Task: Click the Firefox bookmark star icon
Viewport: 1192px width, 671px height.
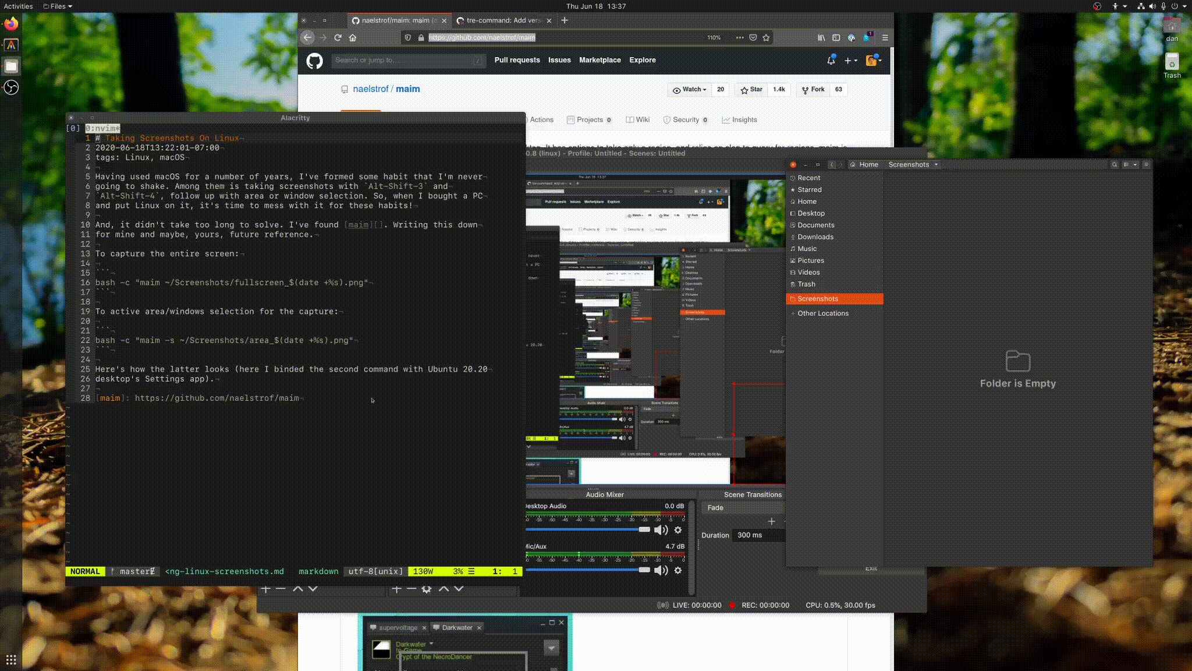Action: click(x=765, y=37)
